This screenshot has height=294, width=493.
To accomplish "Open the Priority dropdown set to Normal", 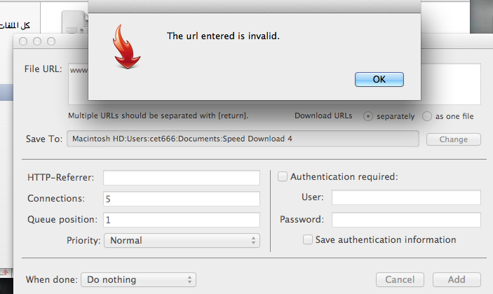I will point(182,240).
